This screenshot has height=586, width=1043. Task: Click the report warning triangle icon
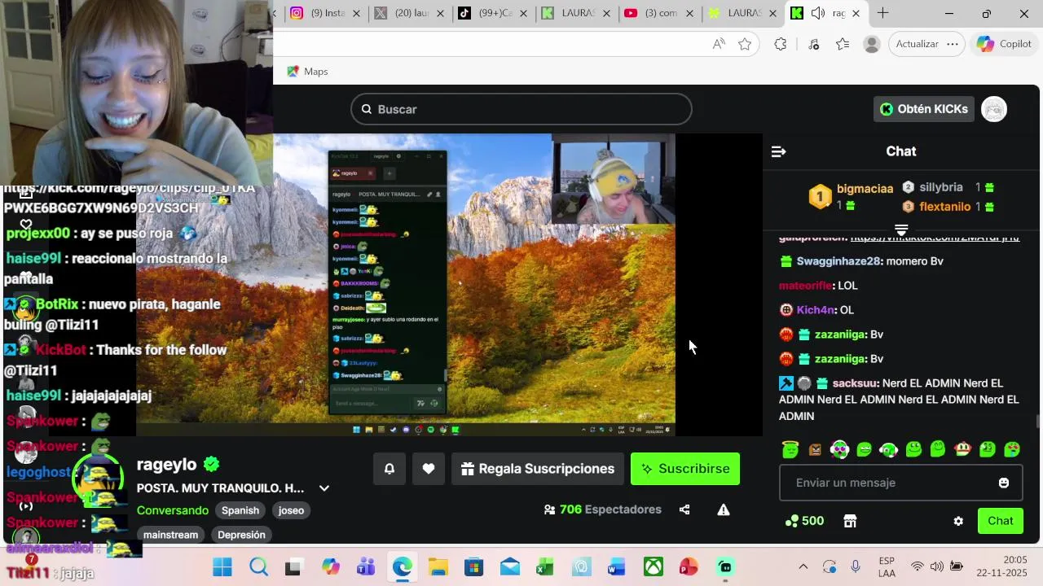tap(724, 509)
